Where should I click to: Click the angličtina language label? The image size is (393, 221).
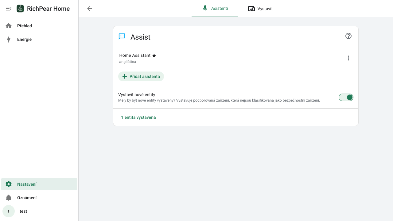pyautogui.click(x=128, y=62)
